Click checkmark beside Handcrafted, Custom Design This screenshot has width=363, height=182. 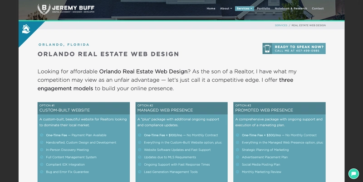(42, 143)
